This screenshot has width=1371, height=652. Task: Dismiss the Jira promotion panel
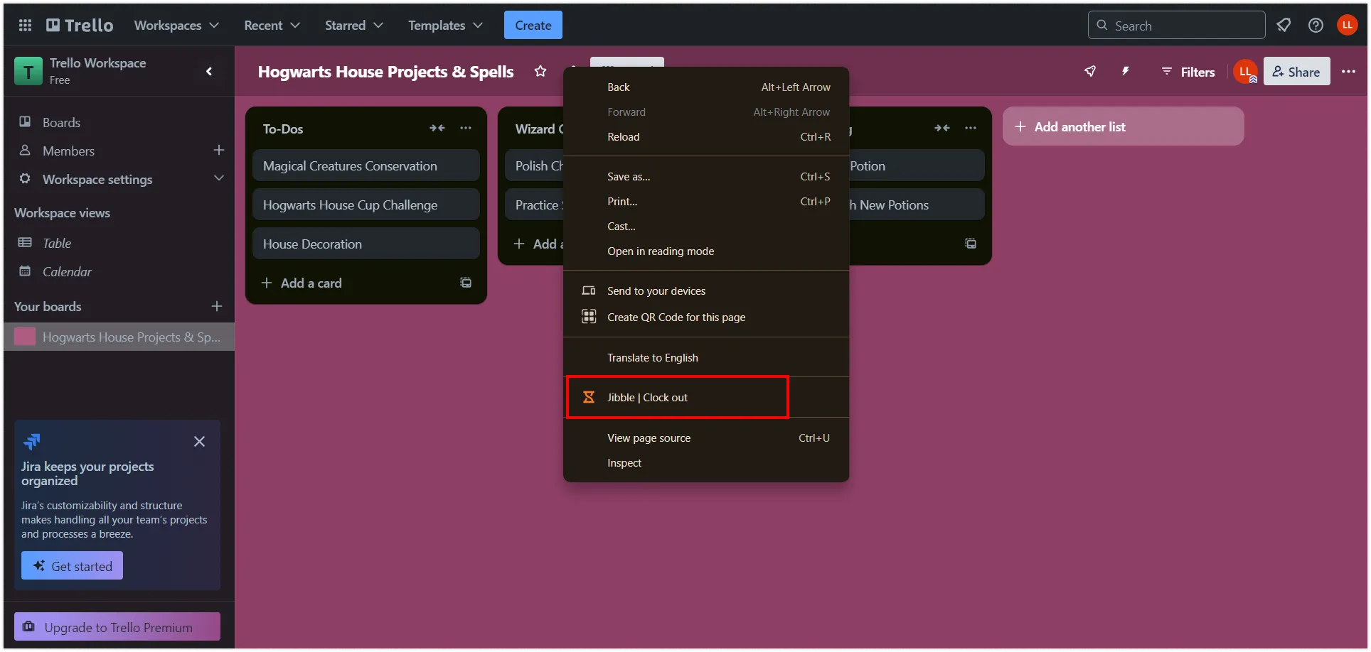[x=199, y=442]
